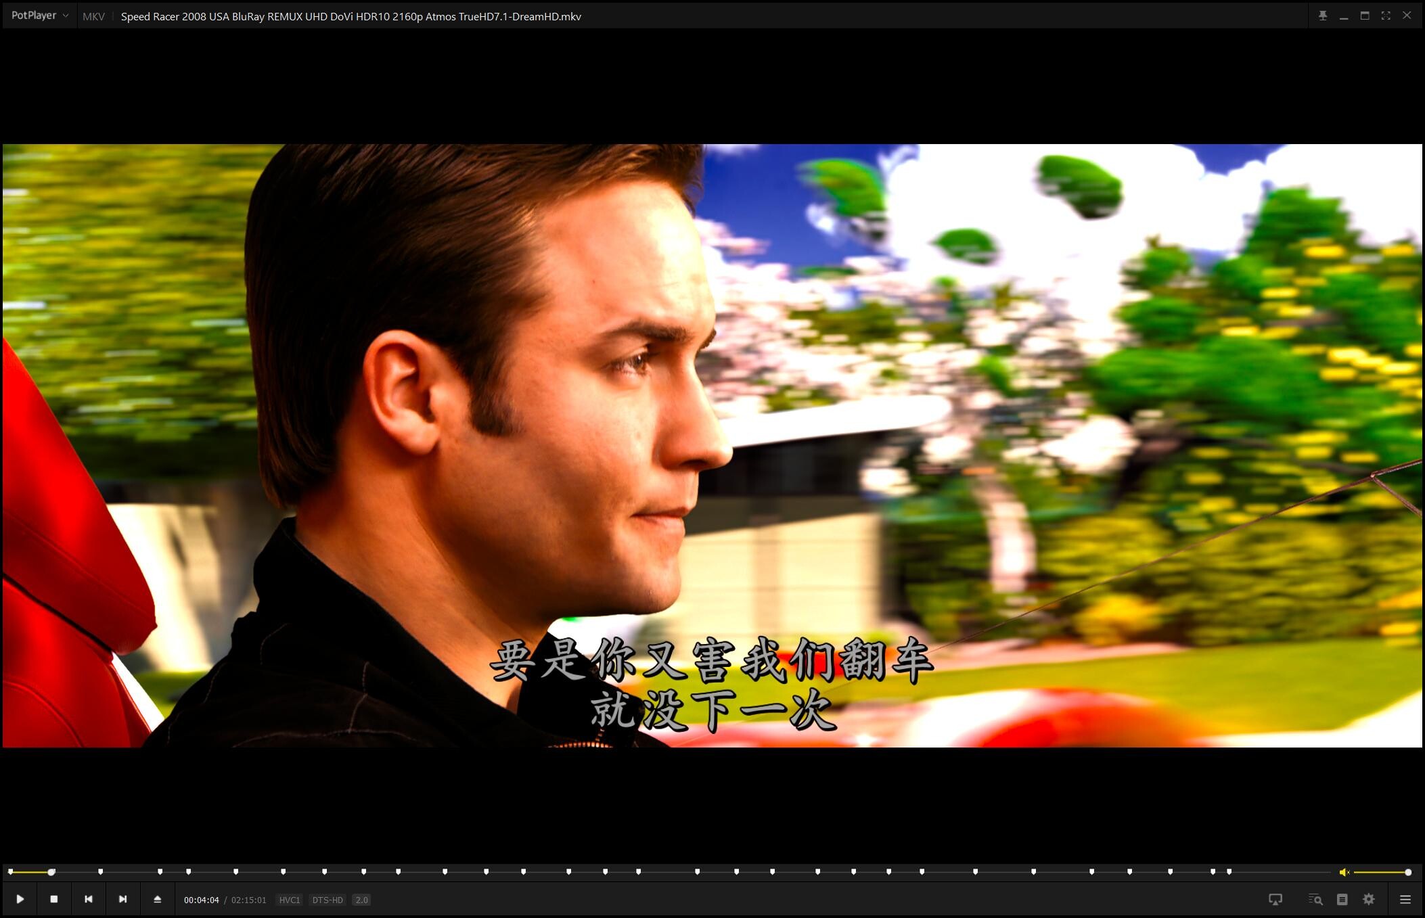The image size is (1425, 918).
Task: Skip to the next file or chapter
Action: pyautogui.click(x=123, y=899)
